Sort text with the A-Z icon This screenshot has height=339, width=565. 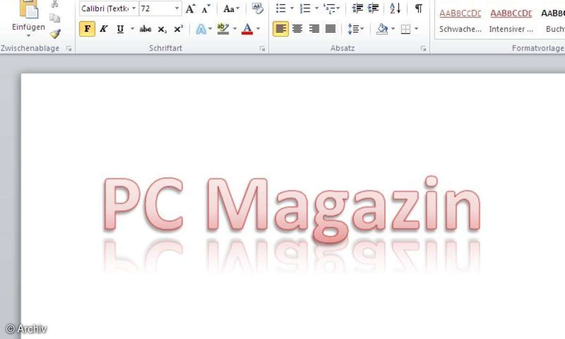tap(395, 8)
